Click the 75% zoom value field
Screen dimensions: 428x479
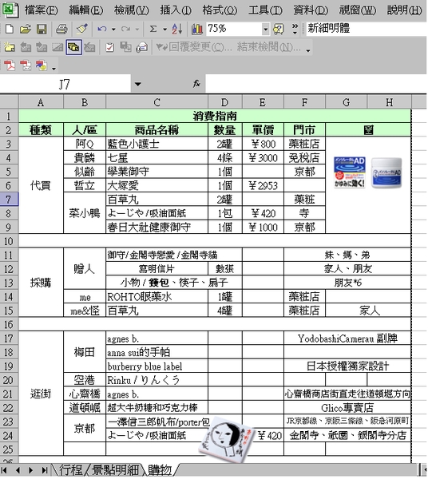[234, 29]
